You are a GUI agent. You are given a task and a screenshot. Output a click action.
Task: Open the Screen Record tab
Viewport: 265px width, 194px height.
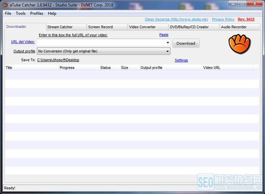pos(107,27)
